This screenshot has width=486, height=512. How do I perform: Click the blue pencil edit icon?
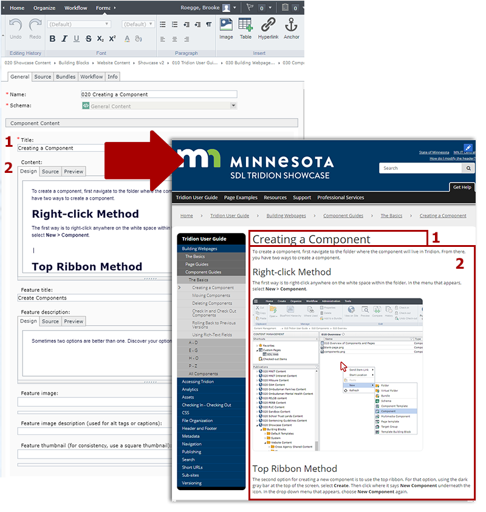468,148
